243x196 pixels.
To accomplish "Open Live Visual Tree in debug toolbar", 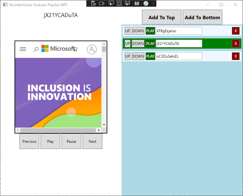I will click(x=93, y=3).
